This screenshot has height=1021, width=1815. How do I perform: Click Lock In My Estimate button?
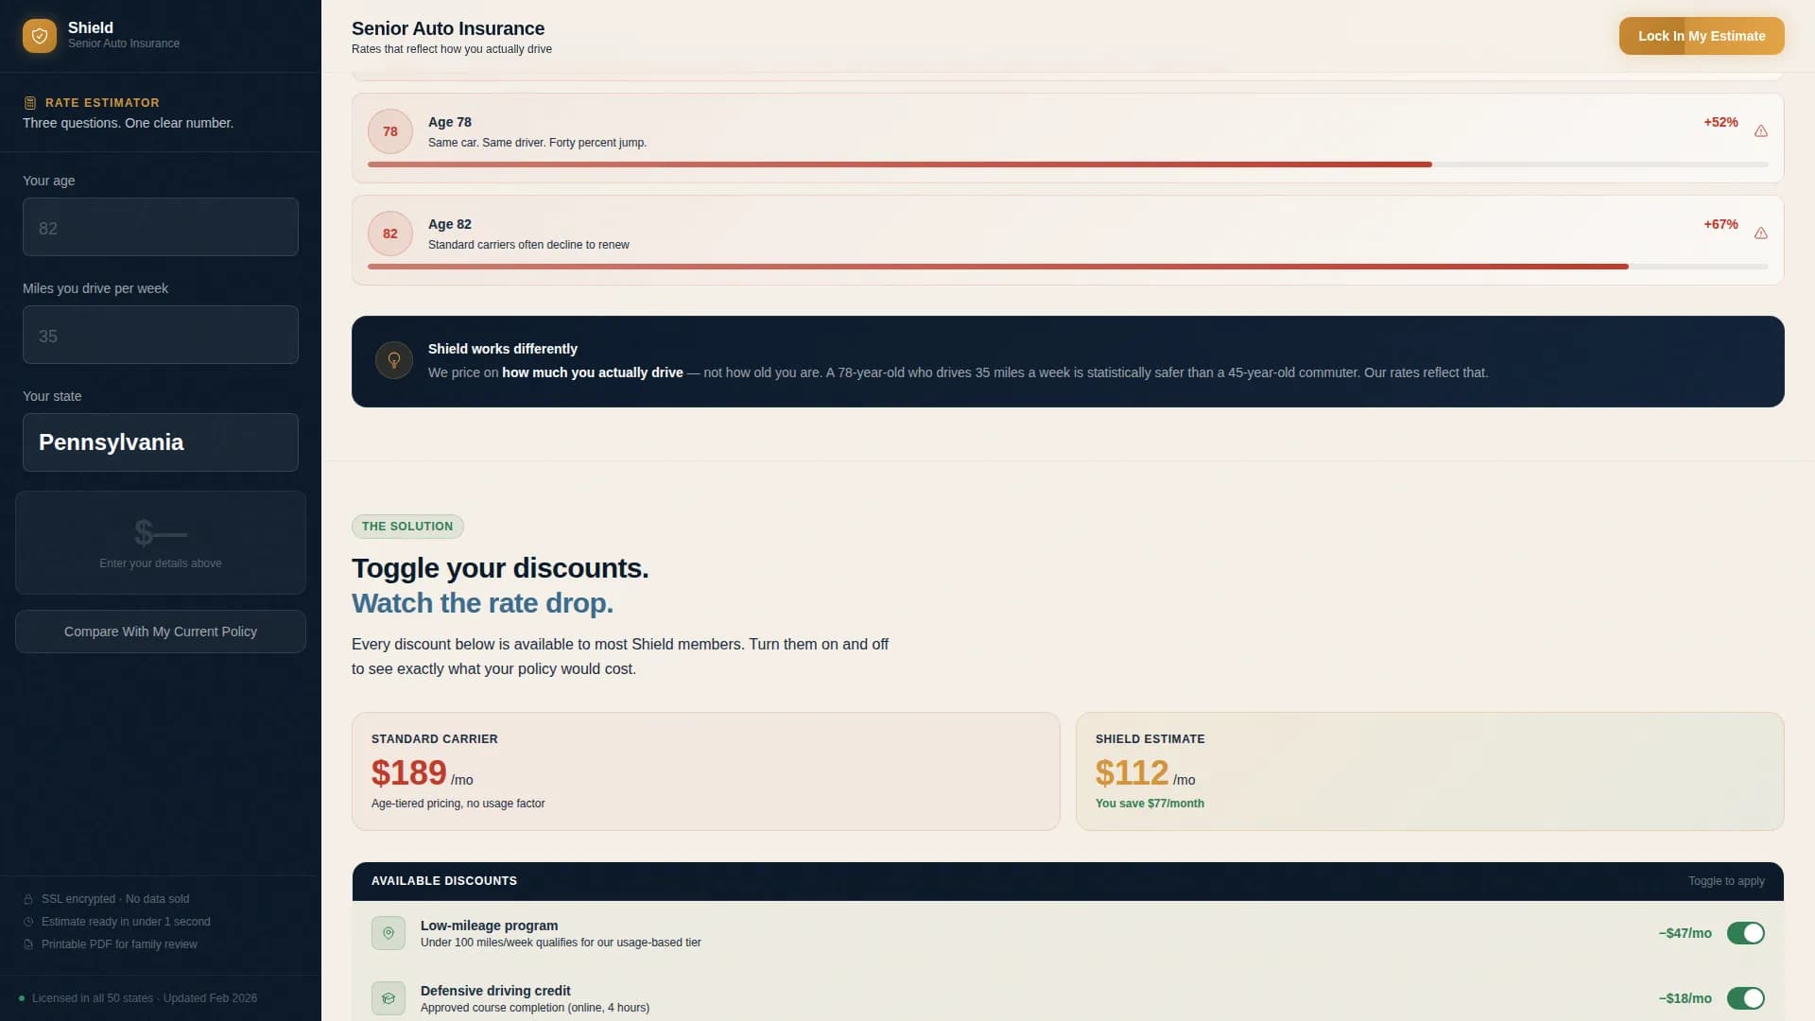click(x=1702, y=36)
